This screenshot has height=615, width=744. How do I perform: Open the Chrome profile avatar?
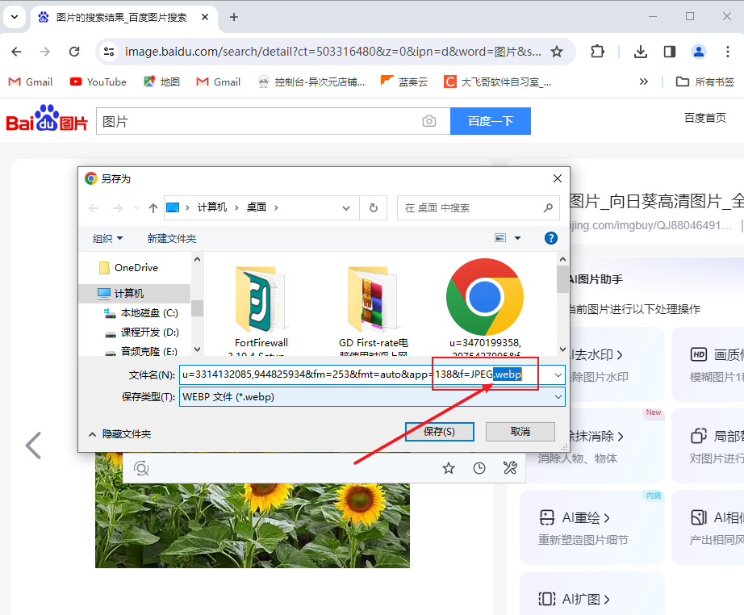(699, 52)
